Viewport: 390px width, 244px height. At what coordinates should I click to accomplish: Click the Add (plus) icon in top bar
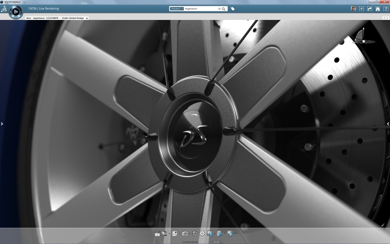(362, 9)
